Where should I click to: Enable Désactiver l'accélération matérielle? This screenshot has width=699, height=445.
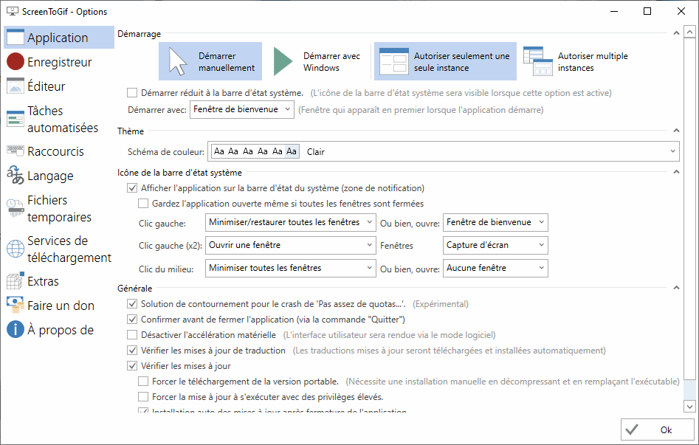pyautogui.click(x=132, y=335)
